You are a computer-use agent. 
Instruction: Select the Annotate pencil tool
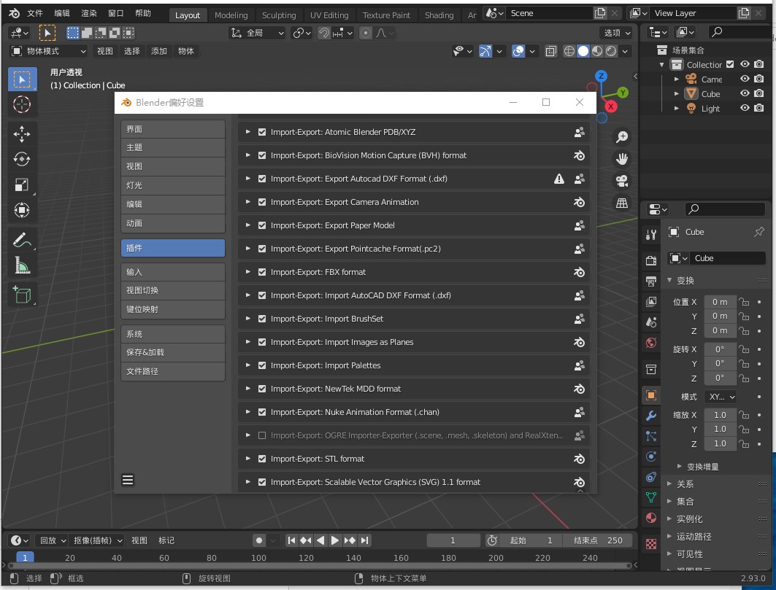(22, 240)
